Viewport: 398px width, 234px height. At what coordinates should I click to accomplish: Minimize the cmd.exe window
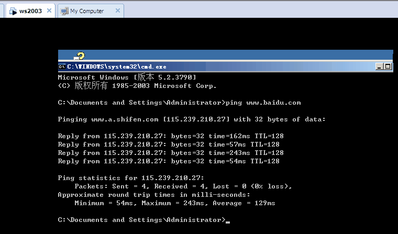379,66
